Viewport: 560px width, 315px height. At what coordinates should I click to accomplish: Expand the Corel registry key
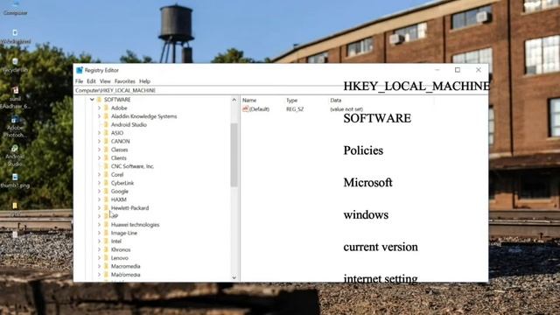coord(99,175)
